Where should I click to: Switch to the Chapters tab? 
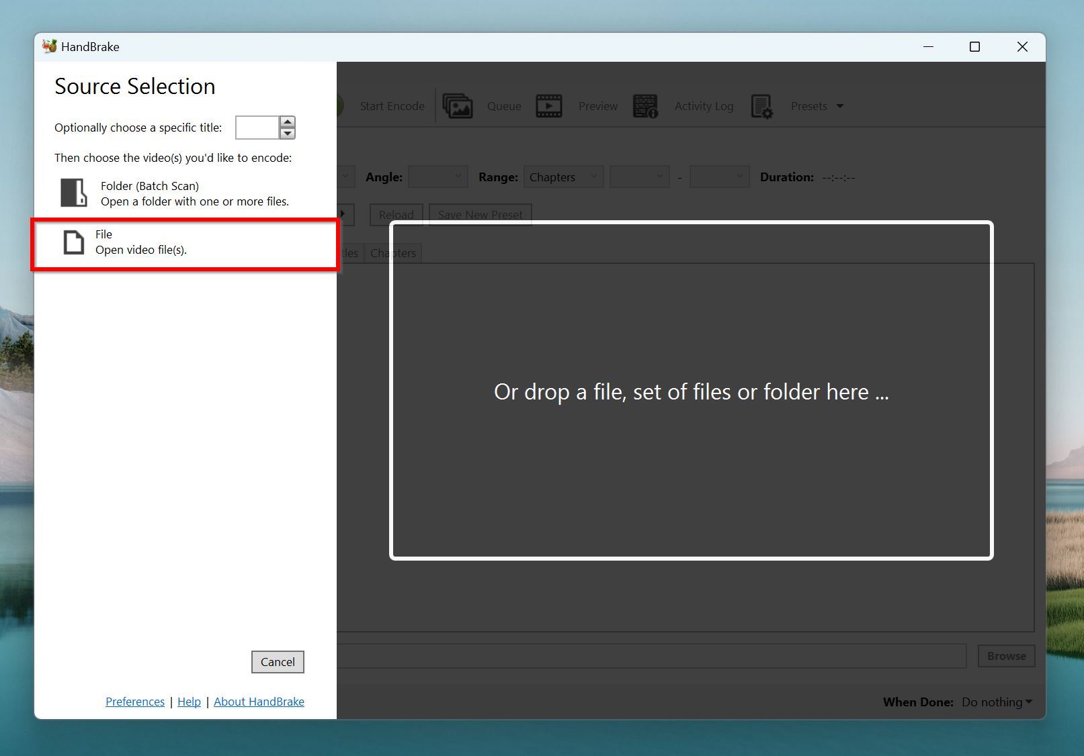[392, 253]
